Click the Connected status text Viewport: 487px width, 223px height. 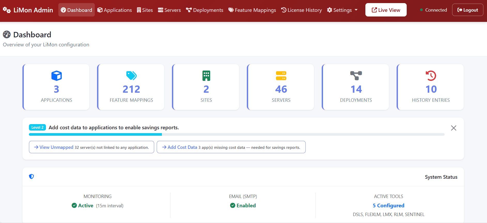pyautogui.click(x=436, y=10)
